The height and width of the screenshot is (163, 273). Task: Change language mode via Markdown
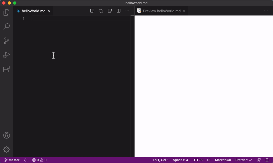coord(223,160)
